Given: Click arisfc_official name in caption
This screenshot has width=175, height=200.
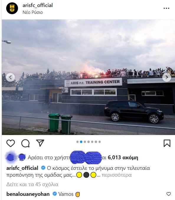Looking at the screenshot, I should click(x=22, y=168).
